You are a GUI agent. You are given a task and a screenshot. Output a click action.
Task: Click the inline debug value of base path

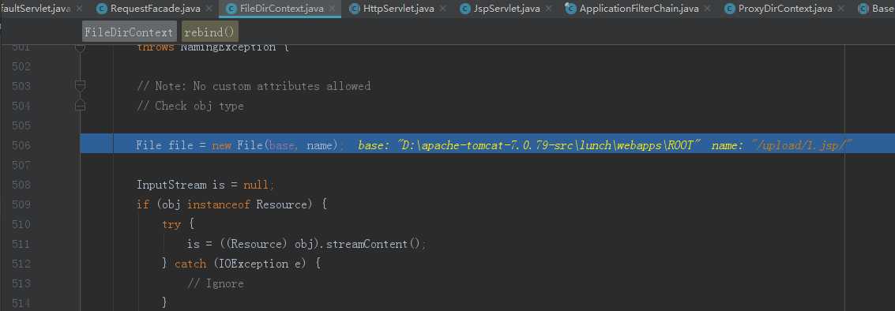coord(548,145)
